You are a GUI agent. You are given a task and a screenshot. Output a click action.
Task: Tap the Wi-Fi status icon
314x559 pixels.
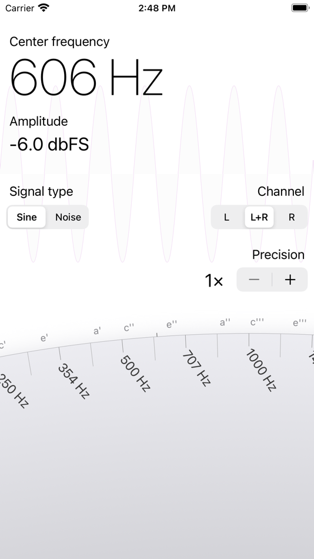click(44, 8)
